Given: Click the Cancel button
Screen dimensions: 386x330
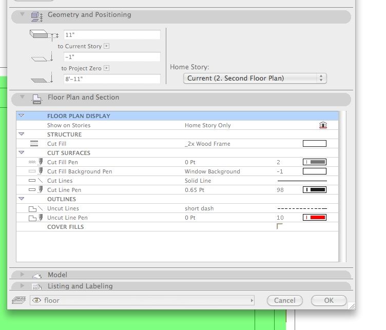Looking at the screenshot, I should (x=285, y=300).
